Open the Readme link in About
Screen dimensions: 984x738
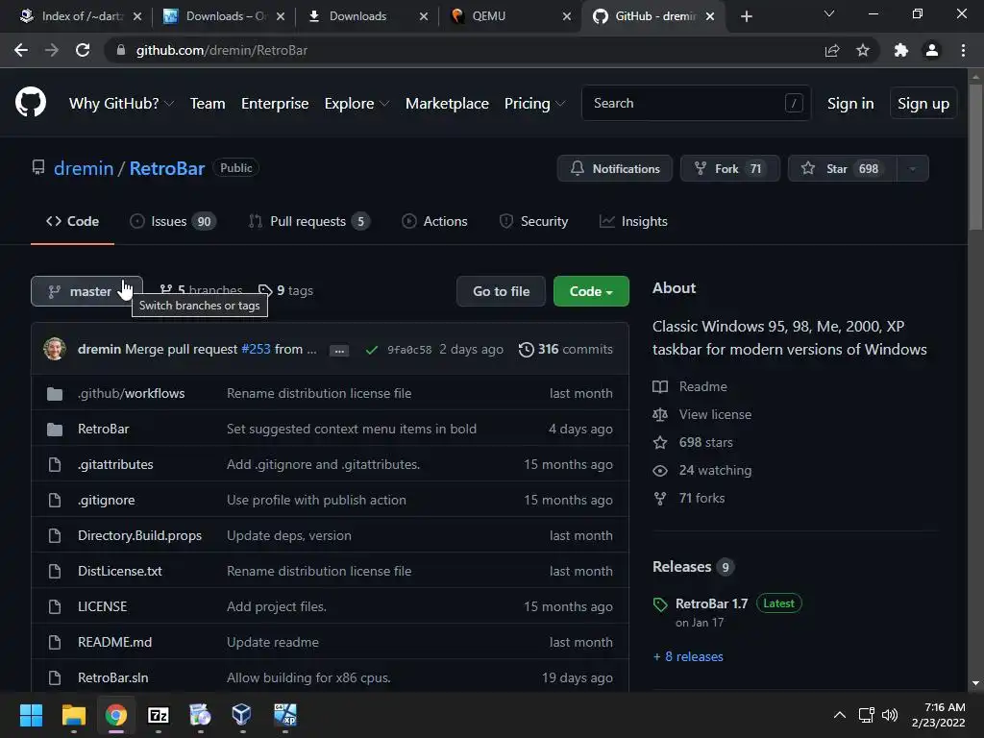click(x=690, y=386)
